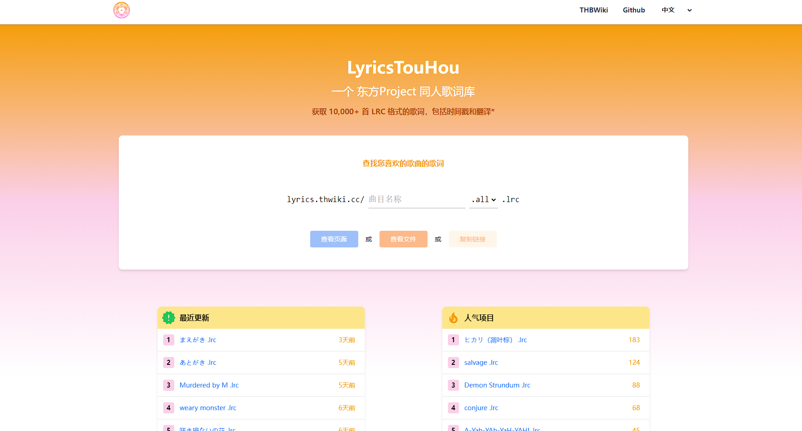Click the 5天前 timestamp for あとがき
Image resolution: width=802 pixels, height=431 pixels.
click(347, 363)
